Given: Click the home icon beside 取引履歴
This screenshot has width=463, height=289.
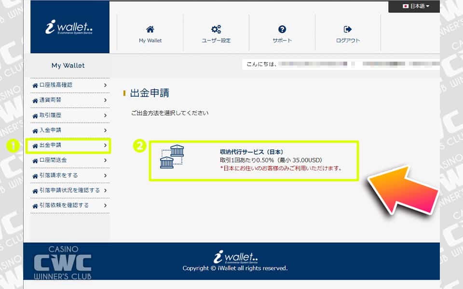Looking at the screenshot, I should point(35,116).
